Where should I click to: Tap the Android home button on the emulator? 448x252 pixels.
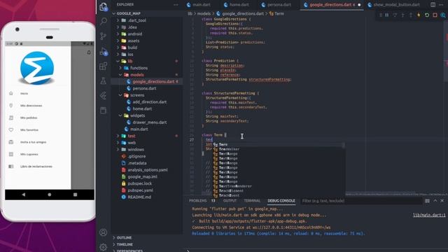pos(50,195)
